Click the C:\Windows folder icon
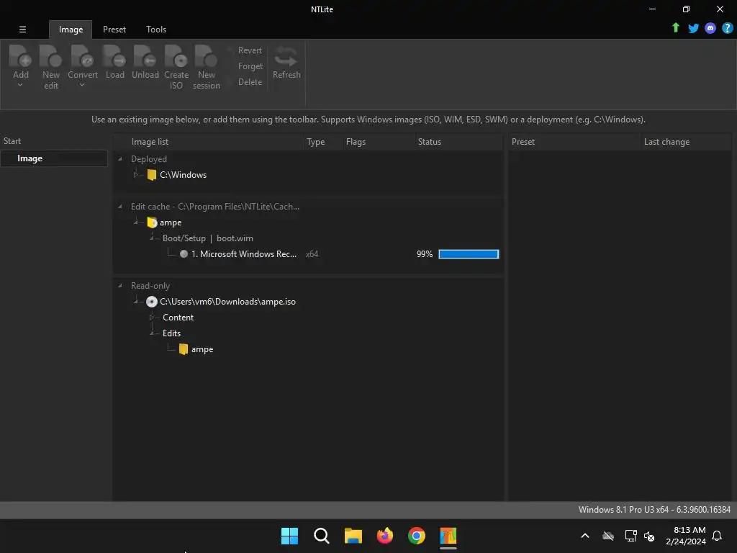737x553 pixels. [151, 175]
